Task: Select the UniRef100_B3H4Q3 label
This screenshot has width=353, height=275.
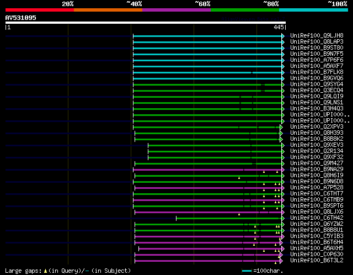Action: click(317, 109)
